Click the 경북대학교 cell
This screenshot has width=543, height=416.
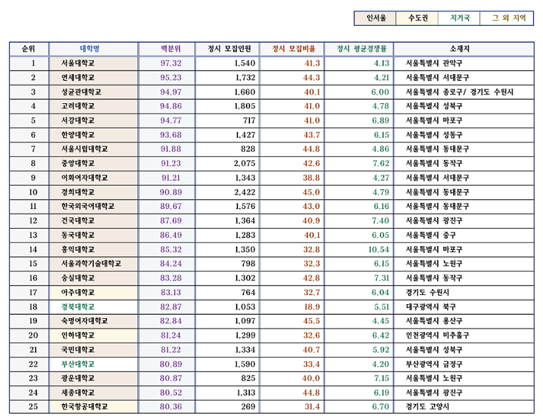pyautogui.click(x=93, y=307)
